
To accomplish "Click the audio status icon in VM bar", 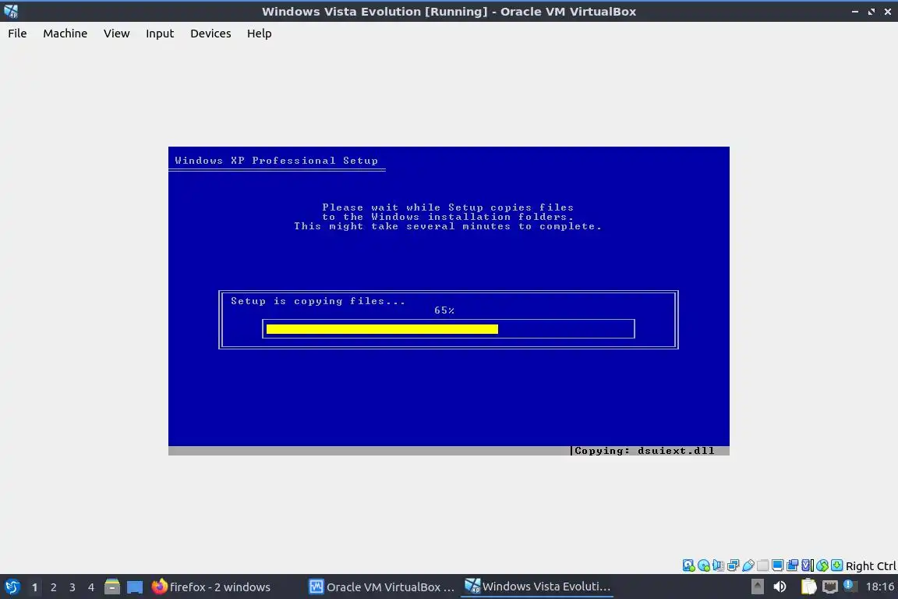I will 718,565.
